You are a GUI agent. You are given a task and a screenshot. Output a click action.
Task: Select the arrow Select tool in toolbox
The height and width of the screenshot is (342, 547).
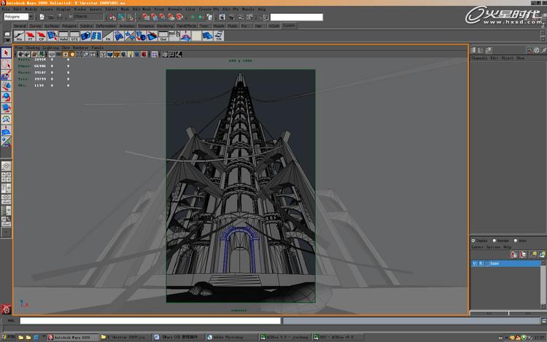(x=7, y=53)
